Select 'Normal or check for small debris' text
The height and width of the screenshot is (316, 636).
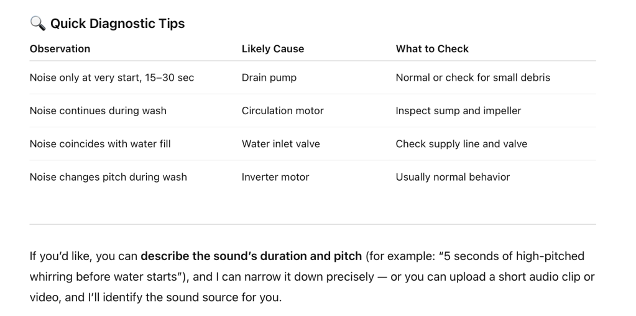coord(472,78)
